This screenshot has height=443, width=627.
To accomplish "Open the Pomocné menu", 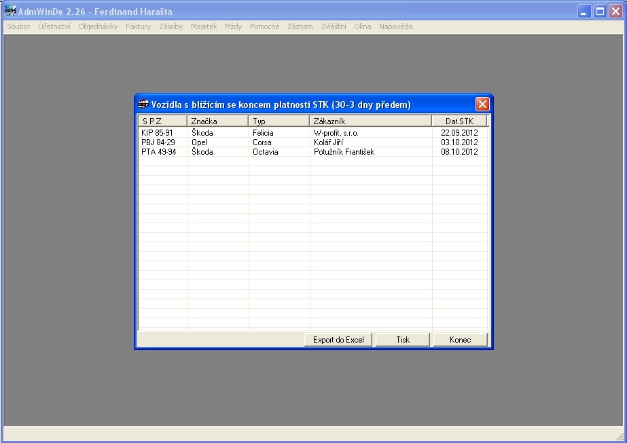I will (x=265, y=26).
